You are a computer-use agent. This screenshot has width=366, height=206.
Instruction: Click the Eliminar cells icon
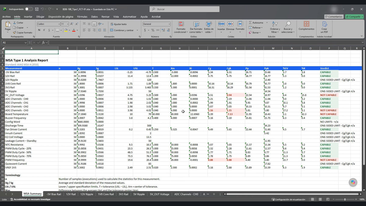tap(230, 23)
